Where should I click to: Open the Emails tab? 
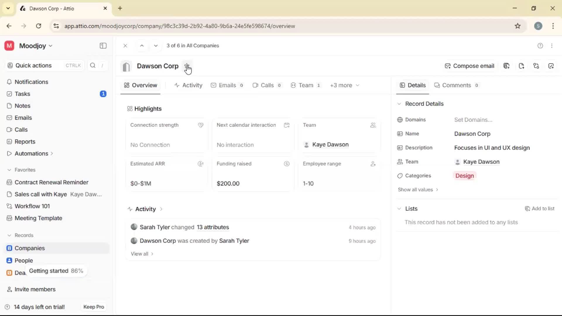[x=227, y=85]
